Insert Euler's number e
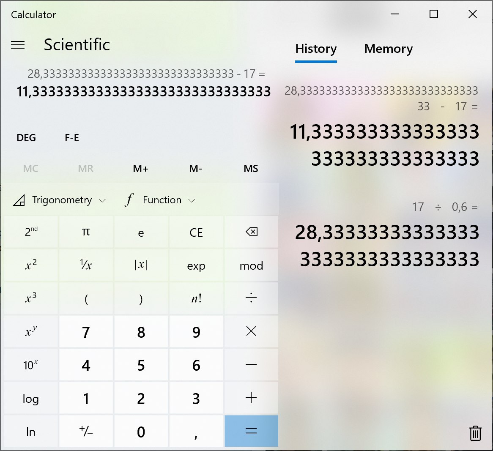Image resolution: width=493 pixels, height=451 pixels. point(141,232)
